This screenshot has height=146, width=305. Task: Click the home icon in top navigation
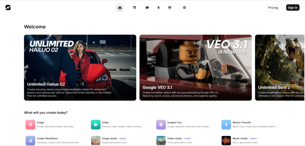click(x=120, y=8)
